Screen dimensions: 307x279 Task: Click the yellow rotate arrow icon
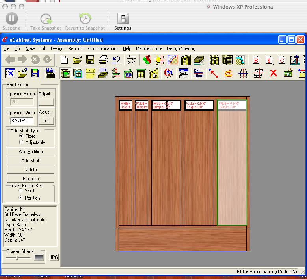[228, 74]
